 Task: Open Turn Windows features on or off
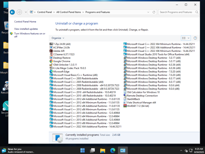pos(30,35)
